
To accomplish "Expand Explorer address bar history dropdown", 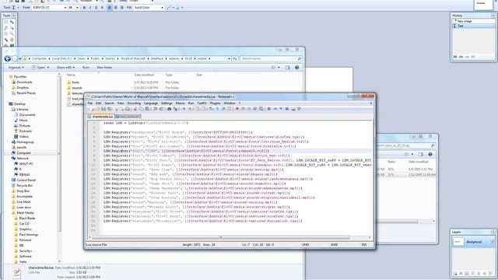I will click(x=229, y=59).
